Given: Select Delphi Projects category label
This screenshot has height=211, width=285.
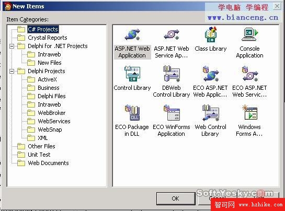Looking at the screenshot, I should click(47, 71).
